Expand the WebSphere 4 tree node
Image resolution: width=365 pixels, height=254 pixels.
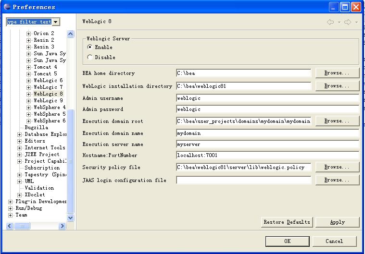[x=28, y=108]
